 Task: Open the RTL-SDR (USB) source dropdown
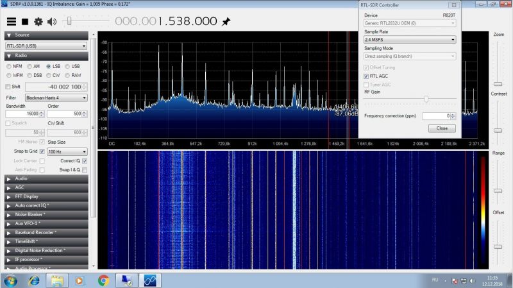pyautogui.click(x=46, y=46)
